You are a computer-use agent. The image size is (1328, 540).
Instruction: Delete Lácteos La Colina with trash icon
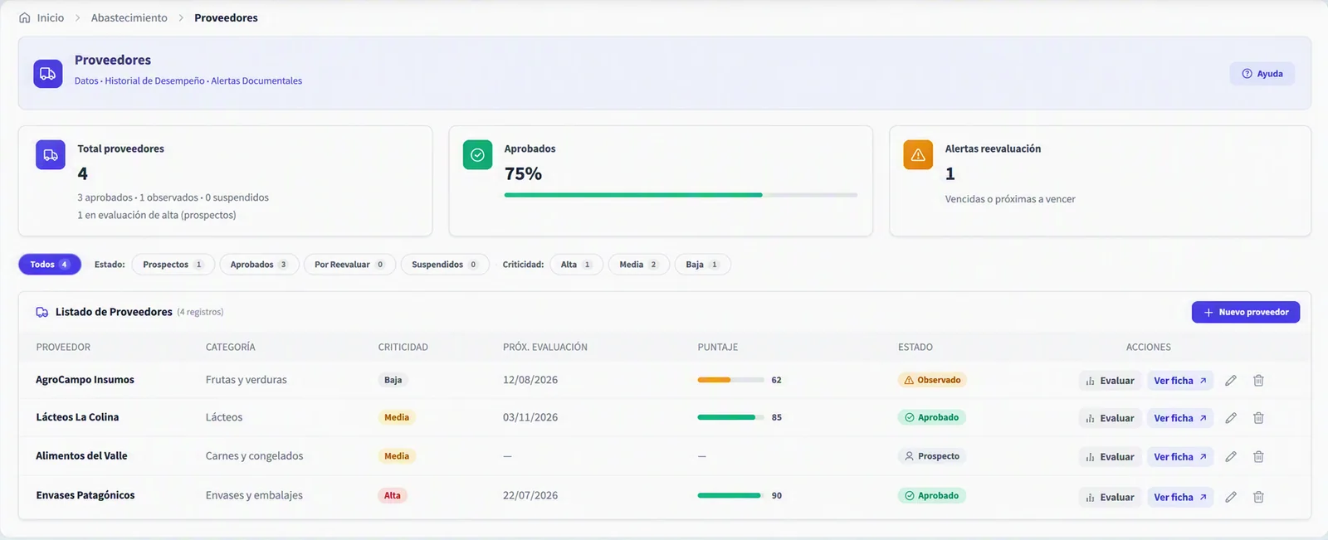tap(1258, 418)
